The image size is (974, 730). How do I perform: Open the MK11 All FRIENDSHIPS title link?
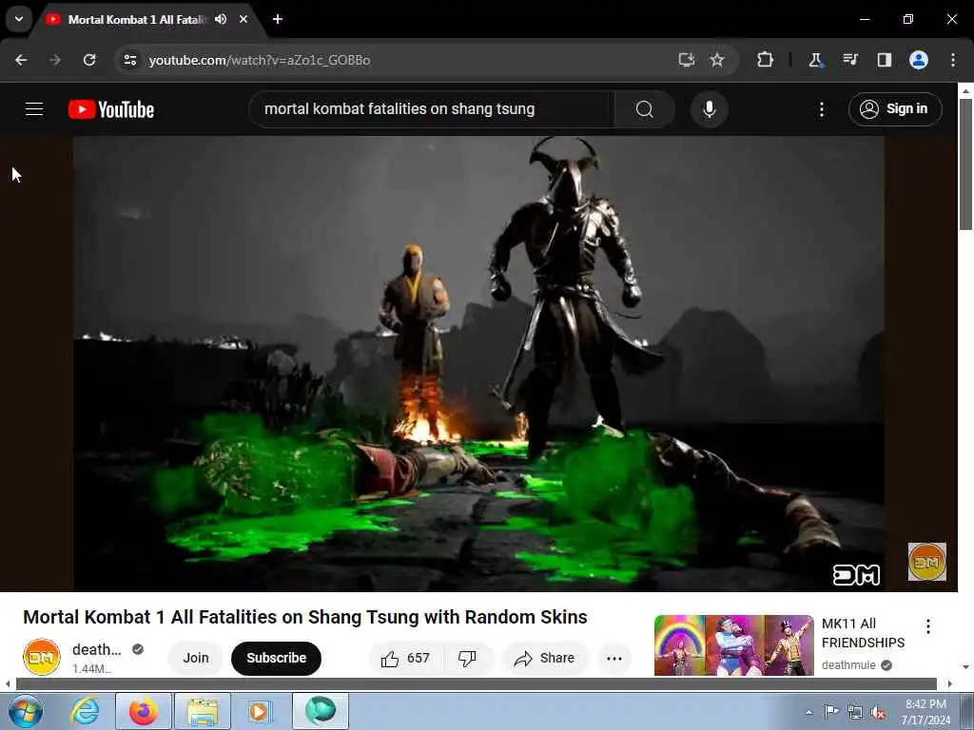pyautogui.click(x=863, y=632)
